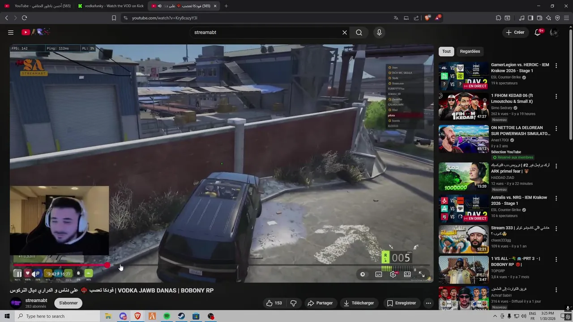573x322 pixels.
Task: Open Steam from the Windows taskbar
Action: [x=181, y=316]
